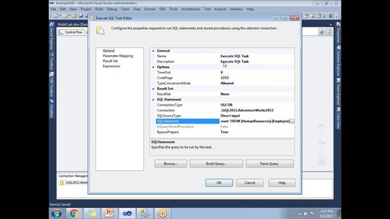Click the BypassPrepare True value
The height and width of the screenshot is (219, 390).
click(x=224, y=132)
